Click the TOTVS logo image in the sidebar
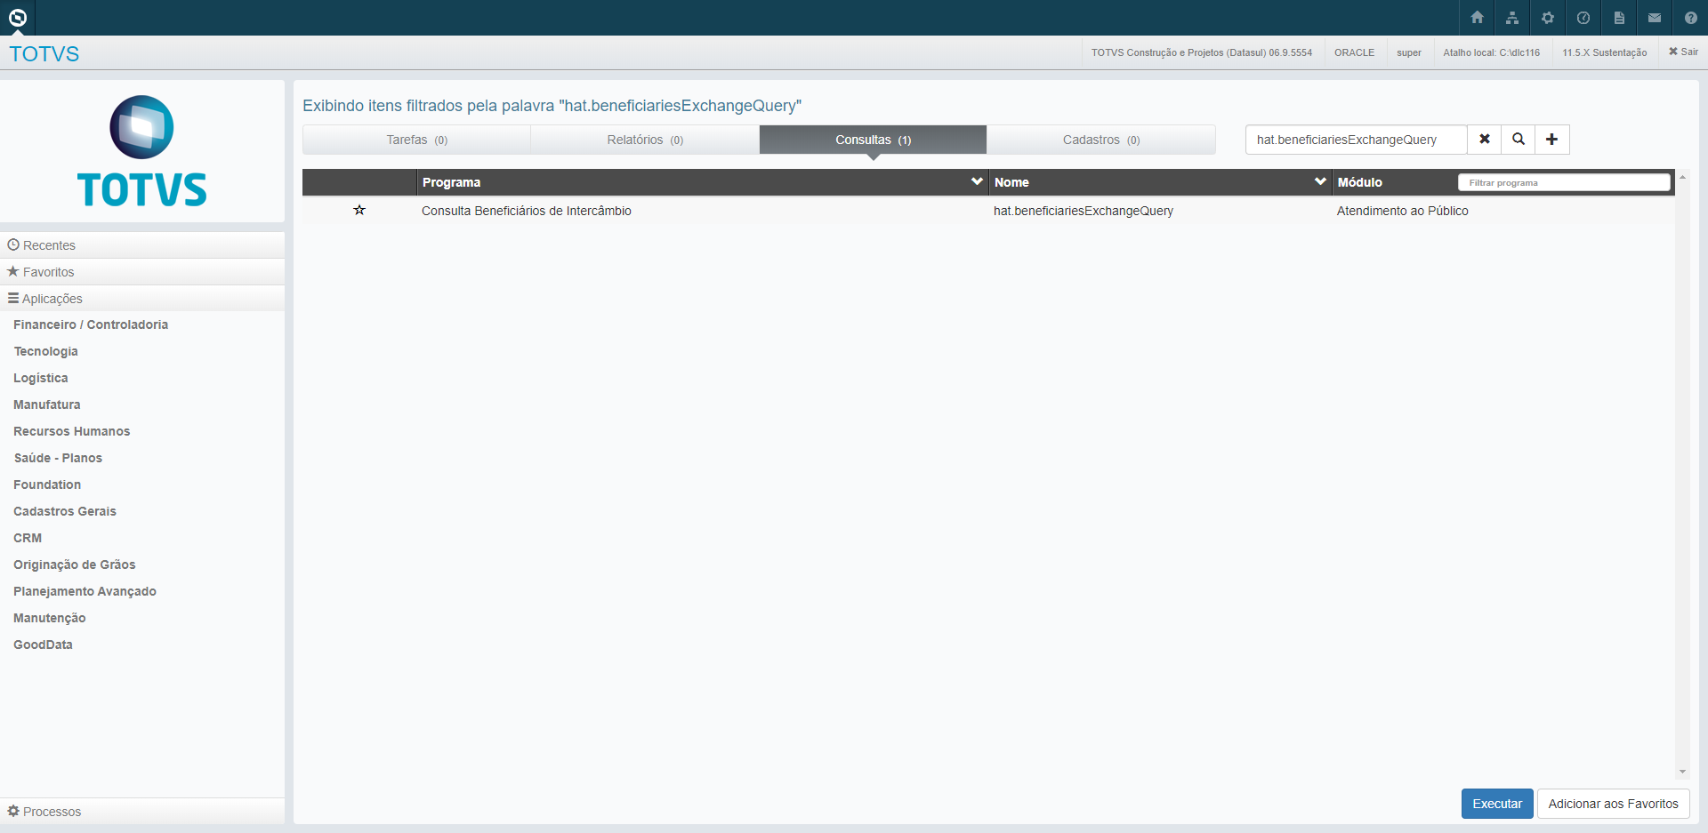The image size is (1708, 833). 142,151
